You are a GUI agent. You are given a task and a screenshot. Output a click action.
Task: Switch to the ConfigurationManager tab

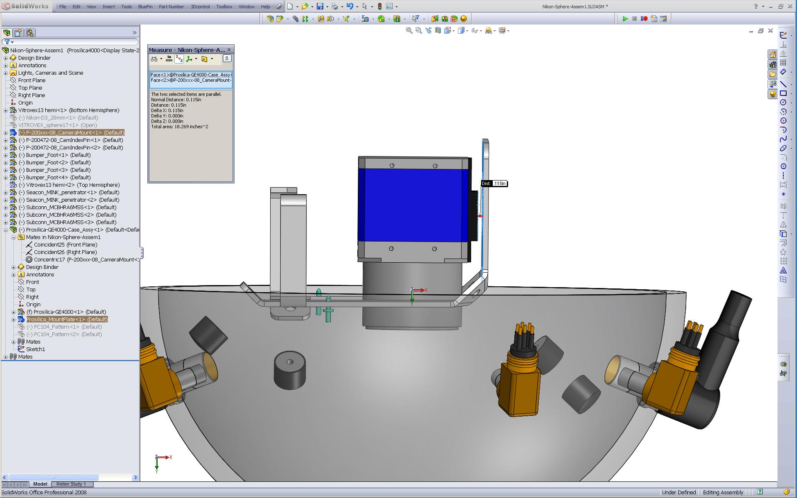[30, 33]
